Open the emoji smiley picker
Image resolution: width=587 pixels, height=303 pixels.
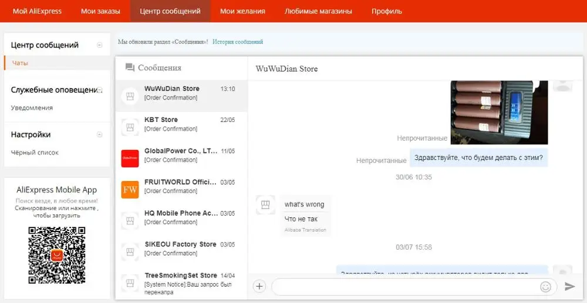click(x=545, y=287)
